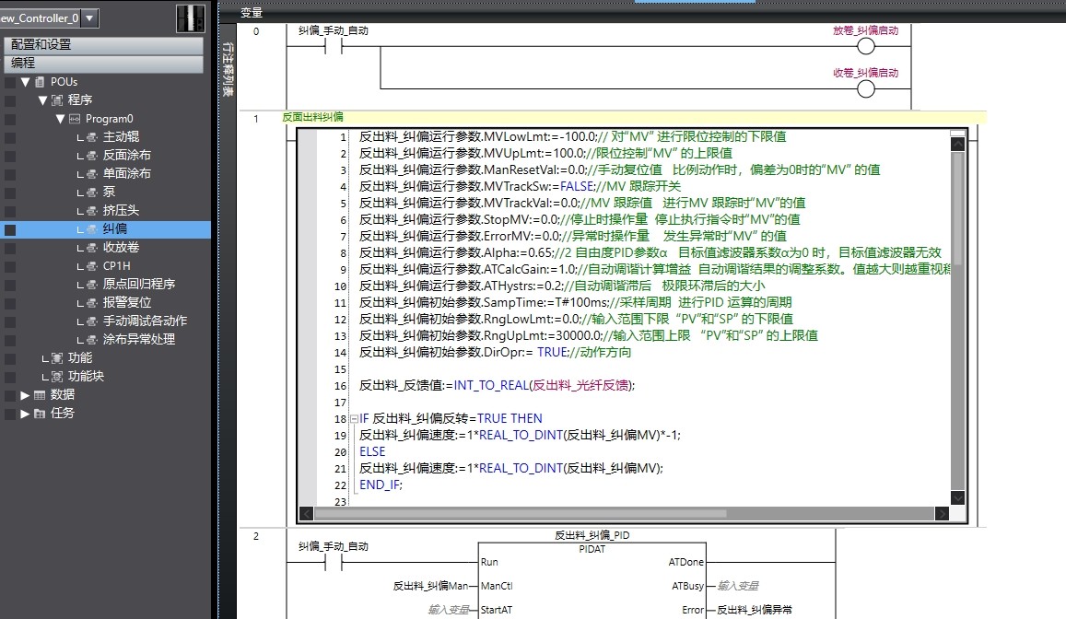Select the 涂布异常处理 section

[139, 339]
